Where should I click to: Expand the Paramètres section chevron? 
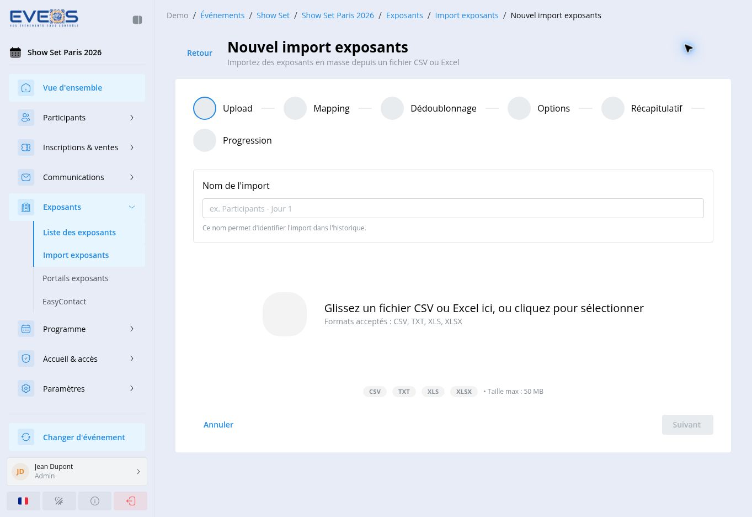pos(132,389)
